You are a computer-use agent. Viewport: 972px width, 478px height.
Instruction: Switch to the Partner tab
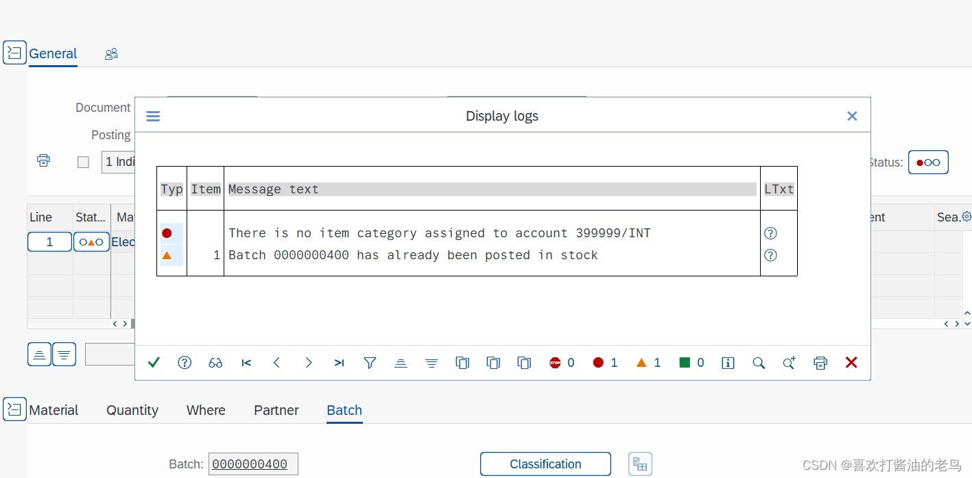(x=276, y=409)
